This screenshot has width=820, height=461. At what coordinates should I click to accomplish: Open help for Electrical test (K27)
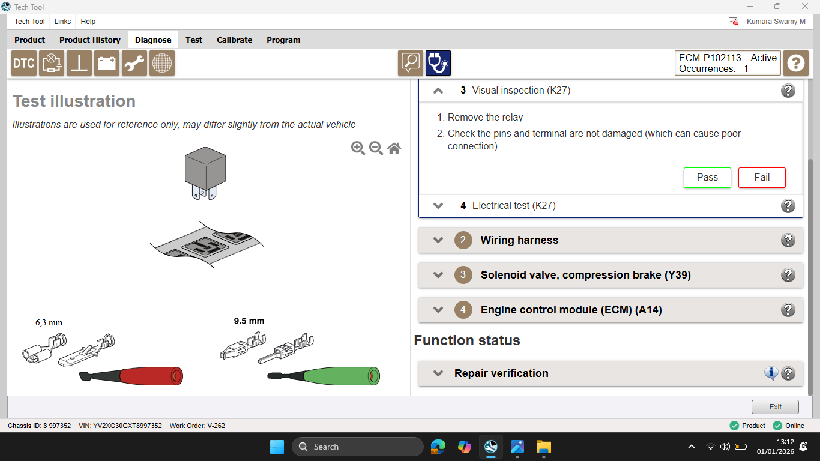tap(788, 206)
